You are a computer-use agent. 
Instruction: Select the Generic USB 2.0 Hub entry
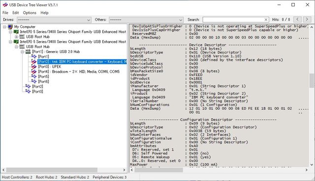click(56, 52)
